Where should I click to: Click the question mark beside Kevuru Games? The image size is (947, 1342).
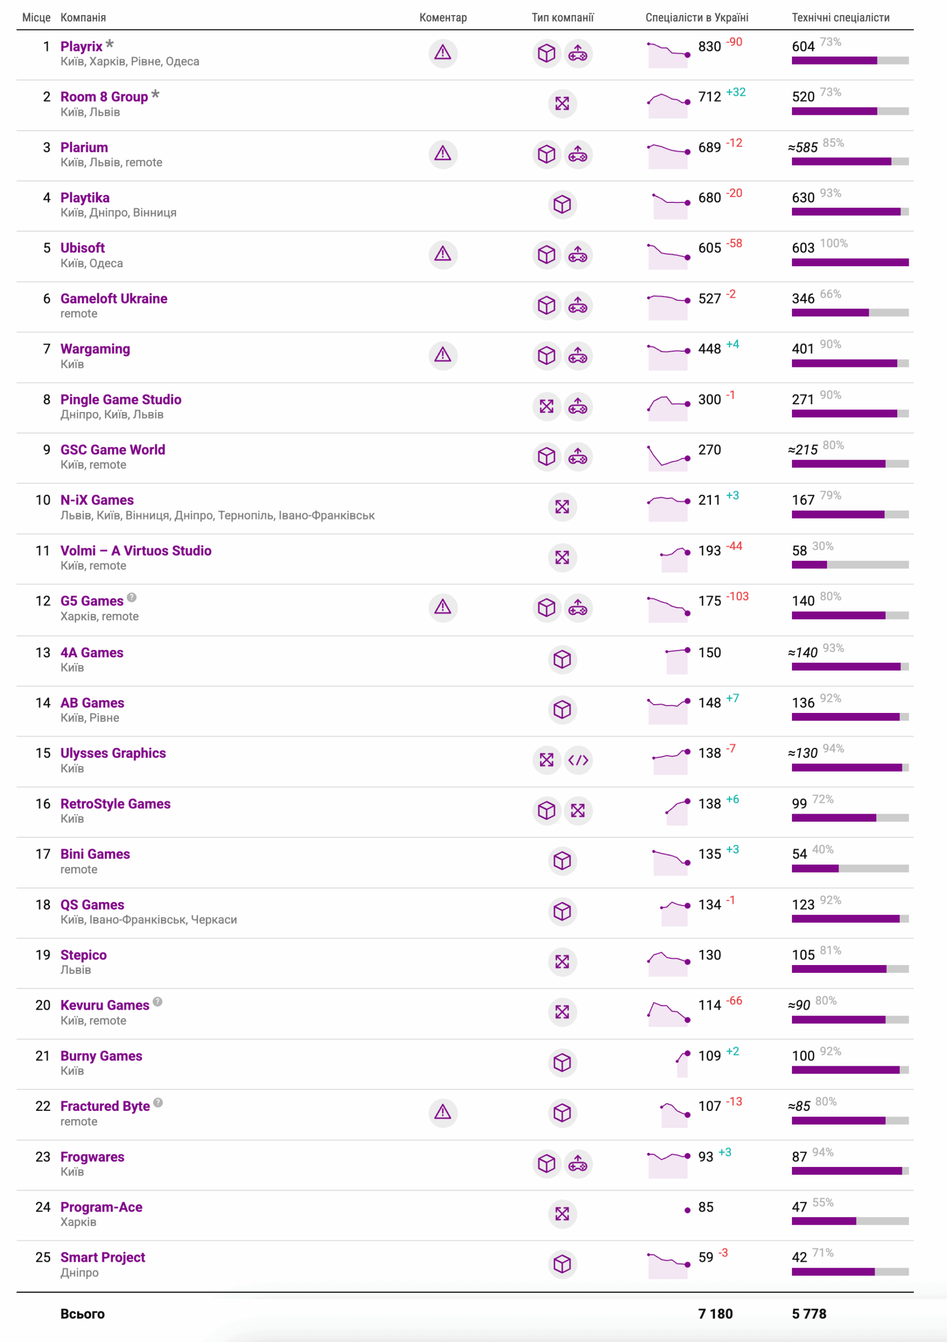158,1002
